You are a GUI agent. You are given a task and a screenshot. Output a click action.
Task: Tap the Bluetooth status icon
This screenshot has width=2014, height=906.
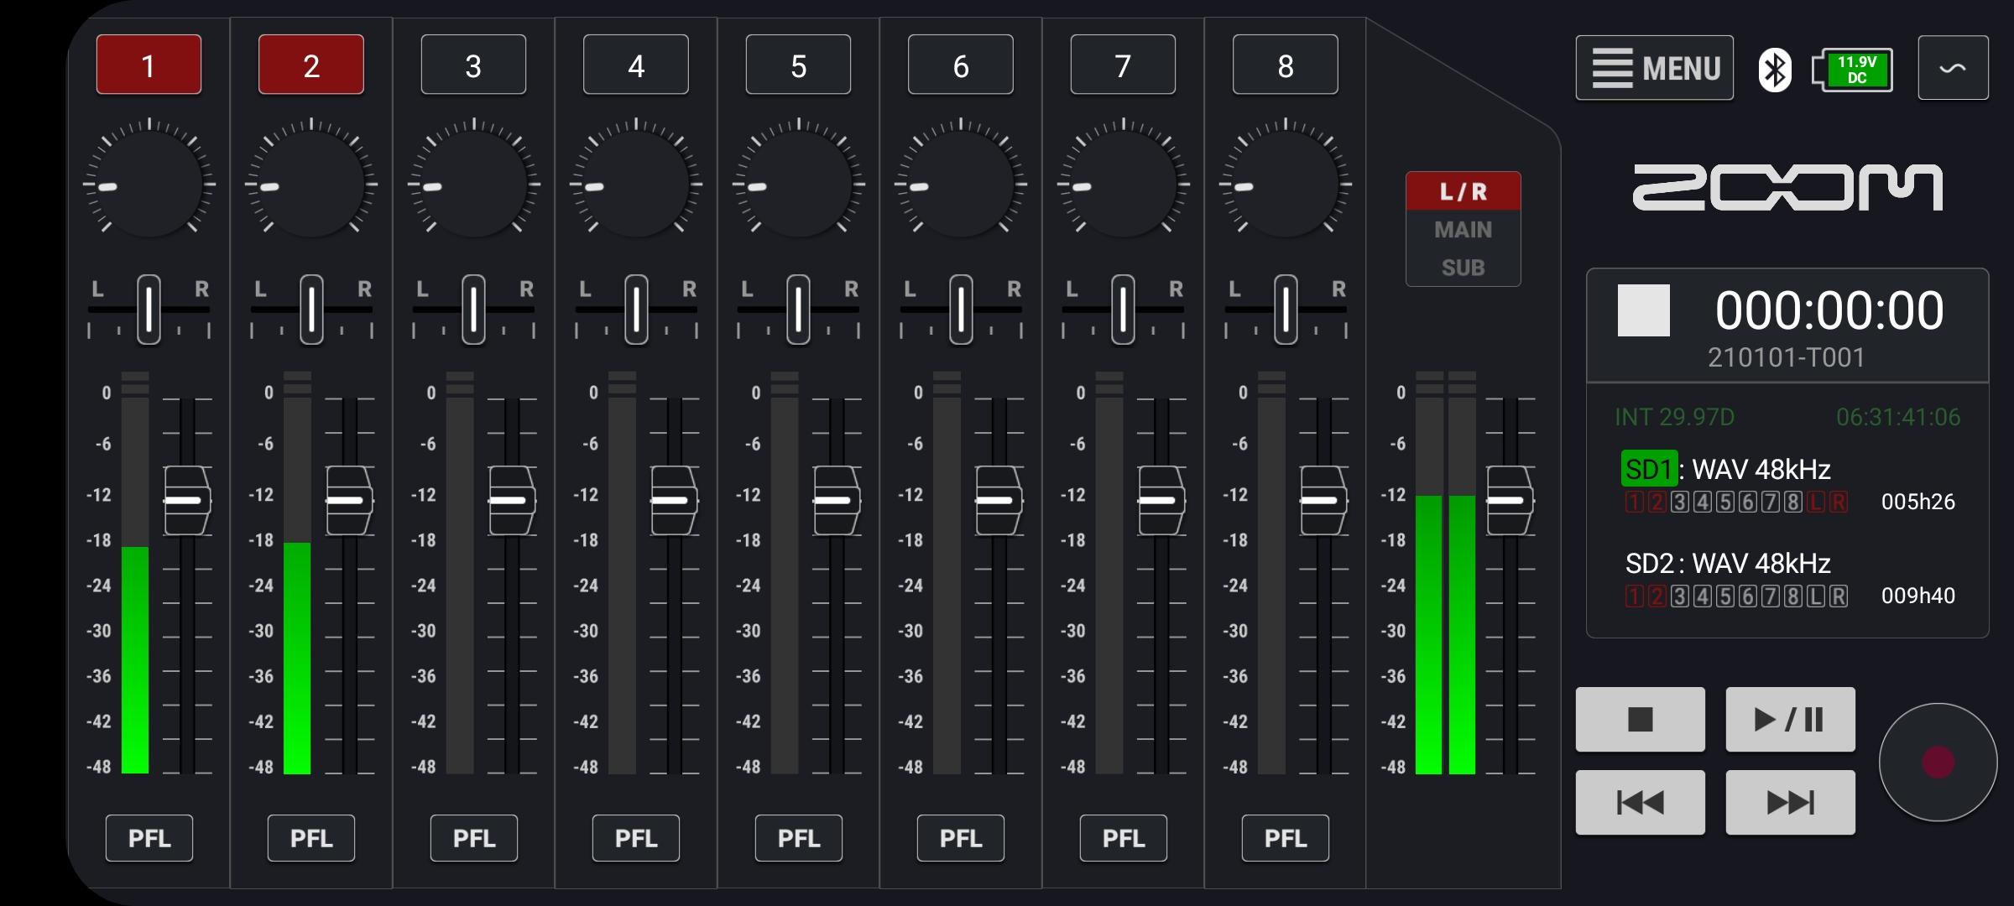click(x=1774, y=70)
